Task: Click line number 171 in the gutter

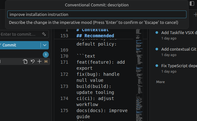Action: coord(64,62)
